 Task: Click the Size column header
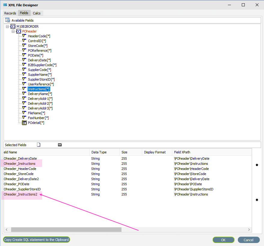pos(131,152)
